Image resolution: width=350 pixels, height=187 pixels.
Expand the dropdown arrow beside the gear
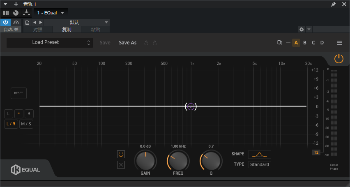pos(309,29)
